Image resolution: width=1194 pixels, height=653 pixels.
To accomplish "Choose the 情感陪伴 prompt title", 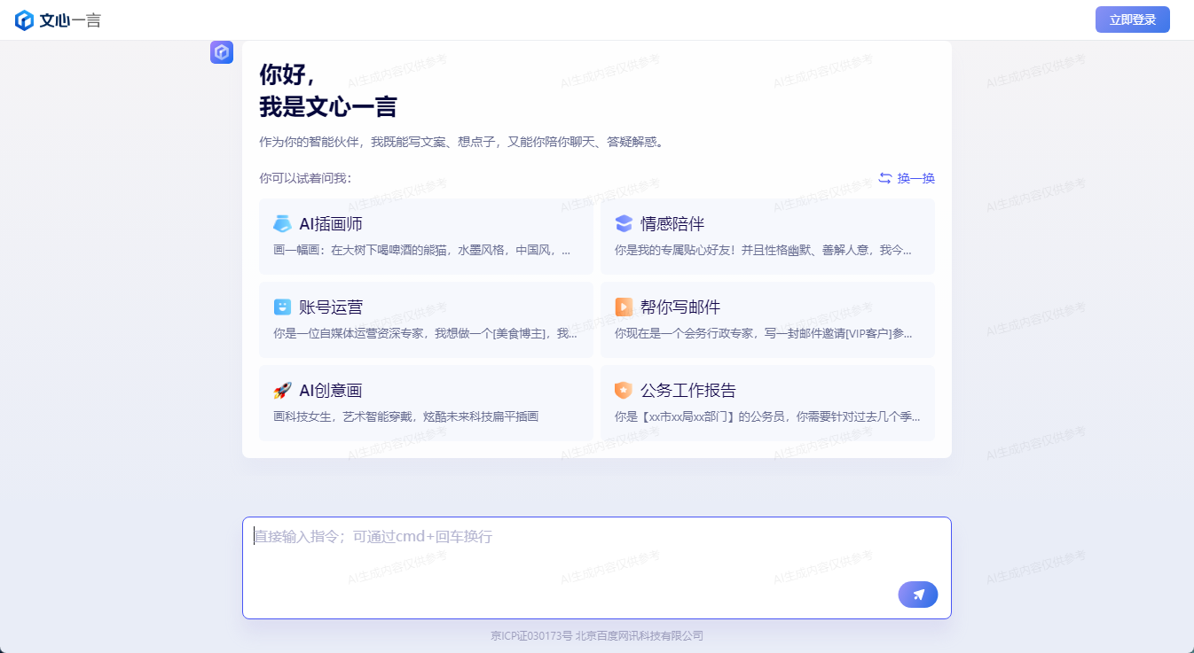I will 672,224.
